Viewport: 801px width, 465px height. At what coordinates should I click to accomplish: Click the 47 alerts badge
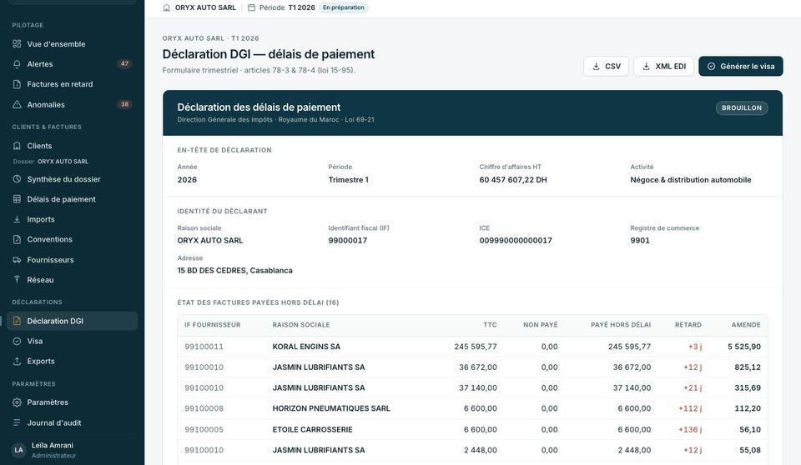coord(124,64)
